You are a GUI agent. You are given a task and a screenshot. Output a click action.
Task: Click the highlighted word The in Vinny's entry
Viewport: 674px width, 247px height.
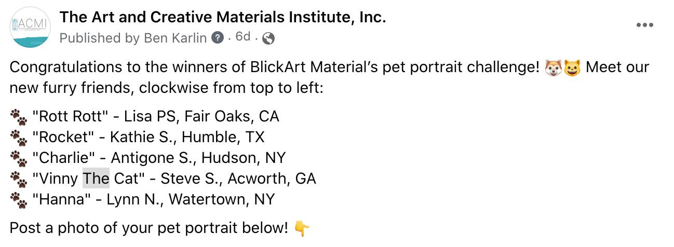click(96, 179)
